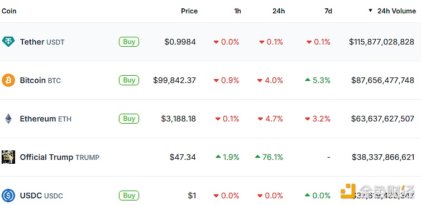Click the Coin column header
This screenshot has width=421, height=205.
[x=9, y=11]
